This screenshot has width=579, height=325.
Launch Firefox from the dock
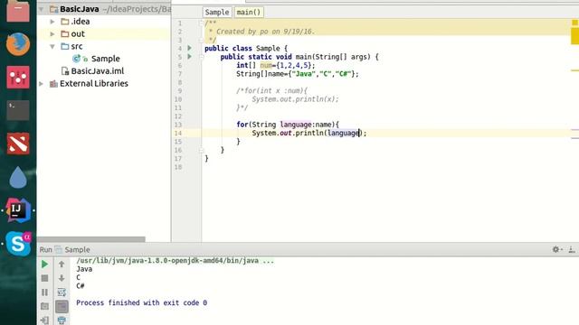point(18,44)
